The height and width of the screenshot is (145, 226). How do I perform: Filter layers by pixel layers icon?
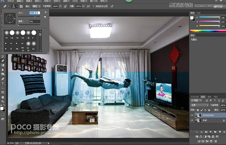207,100
